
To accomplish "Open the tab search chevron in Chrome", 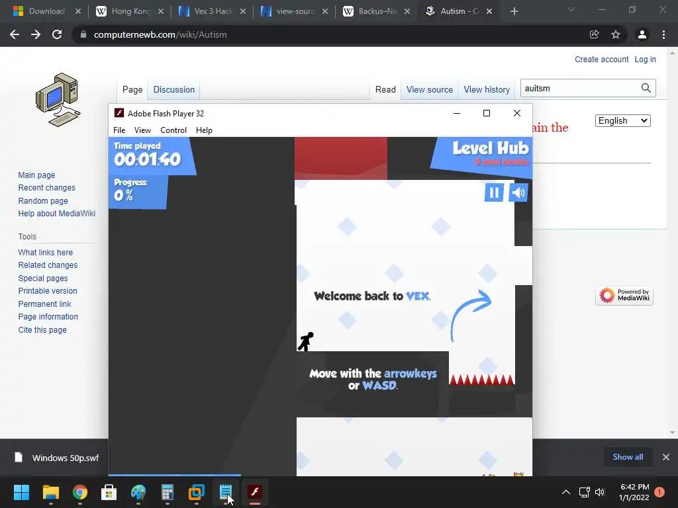I will pyautogui.click(x=571, y=9).
